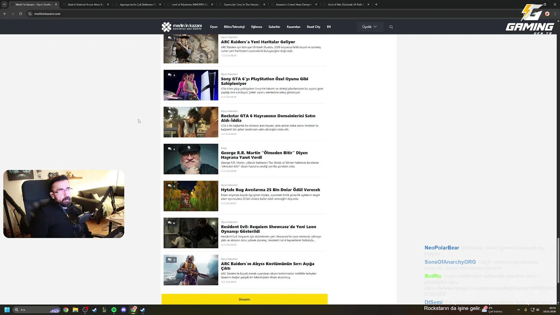Load more articles with the Devamı button
This screenshot has height=315, width=560.
click(244, 299)
